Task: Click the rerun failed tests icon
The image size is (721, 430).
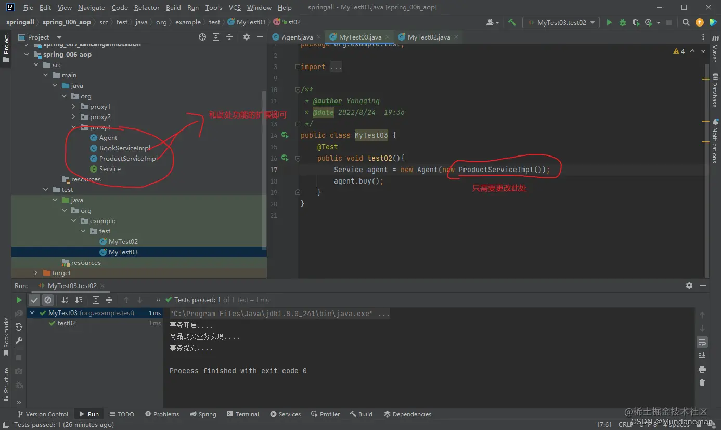Action: click(x=19, y=313)
